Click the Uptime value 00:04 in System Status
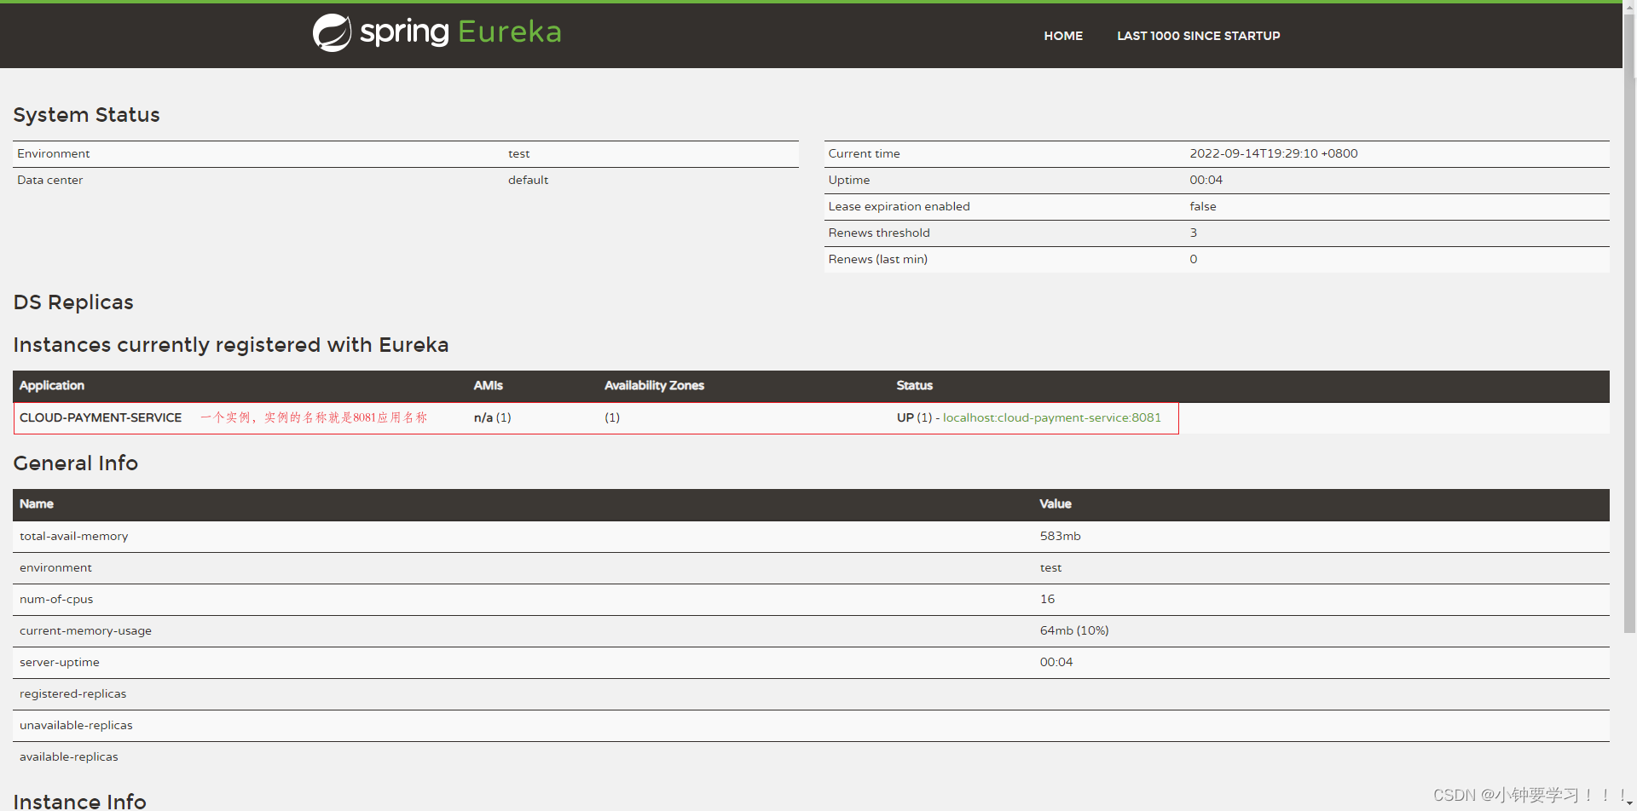 (1206, 180)
